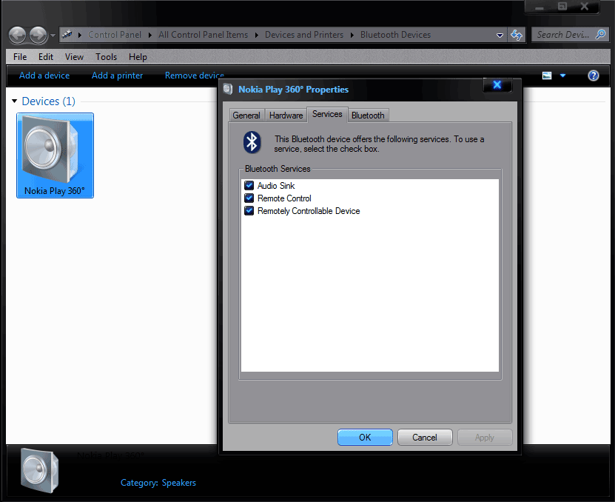
Task: Click Add a device
Action: click(x=44, y=76)
